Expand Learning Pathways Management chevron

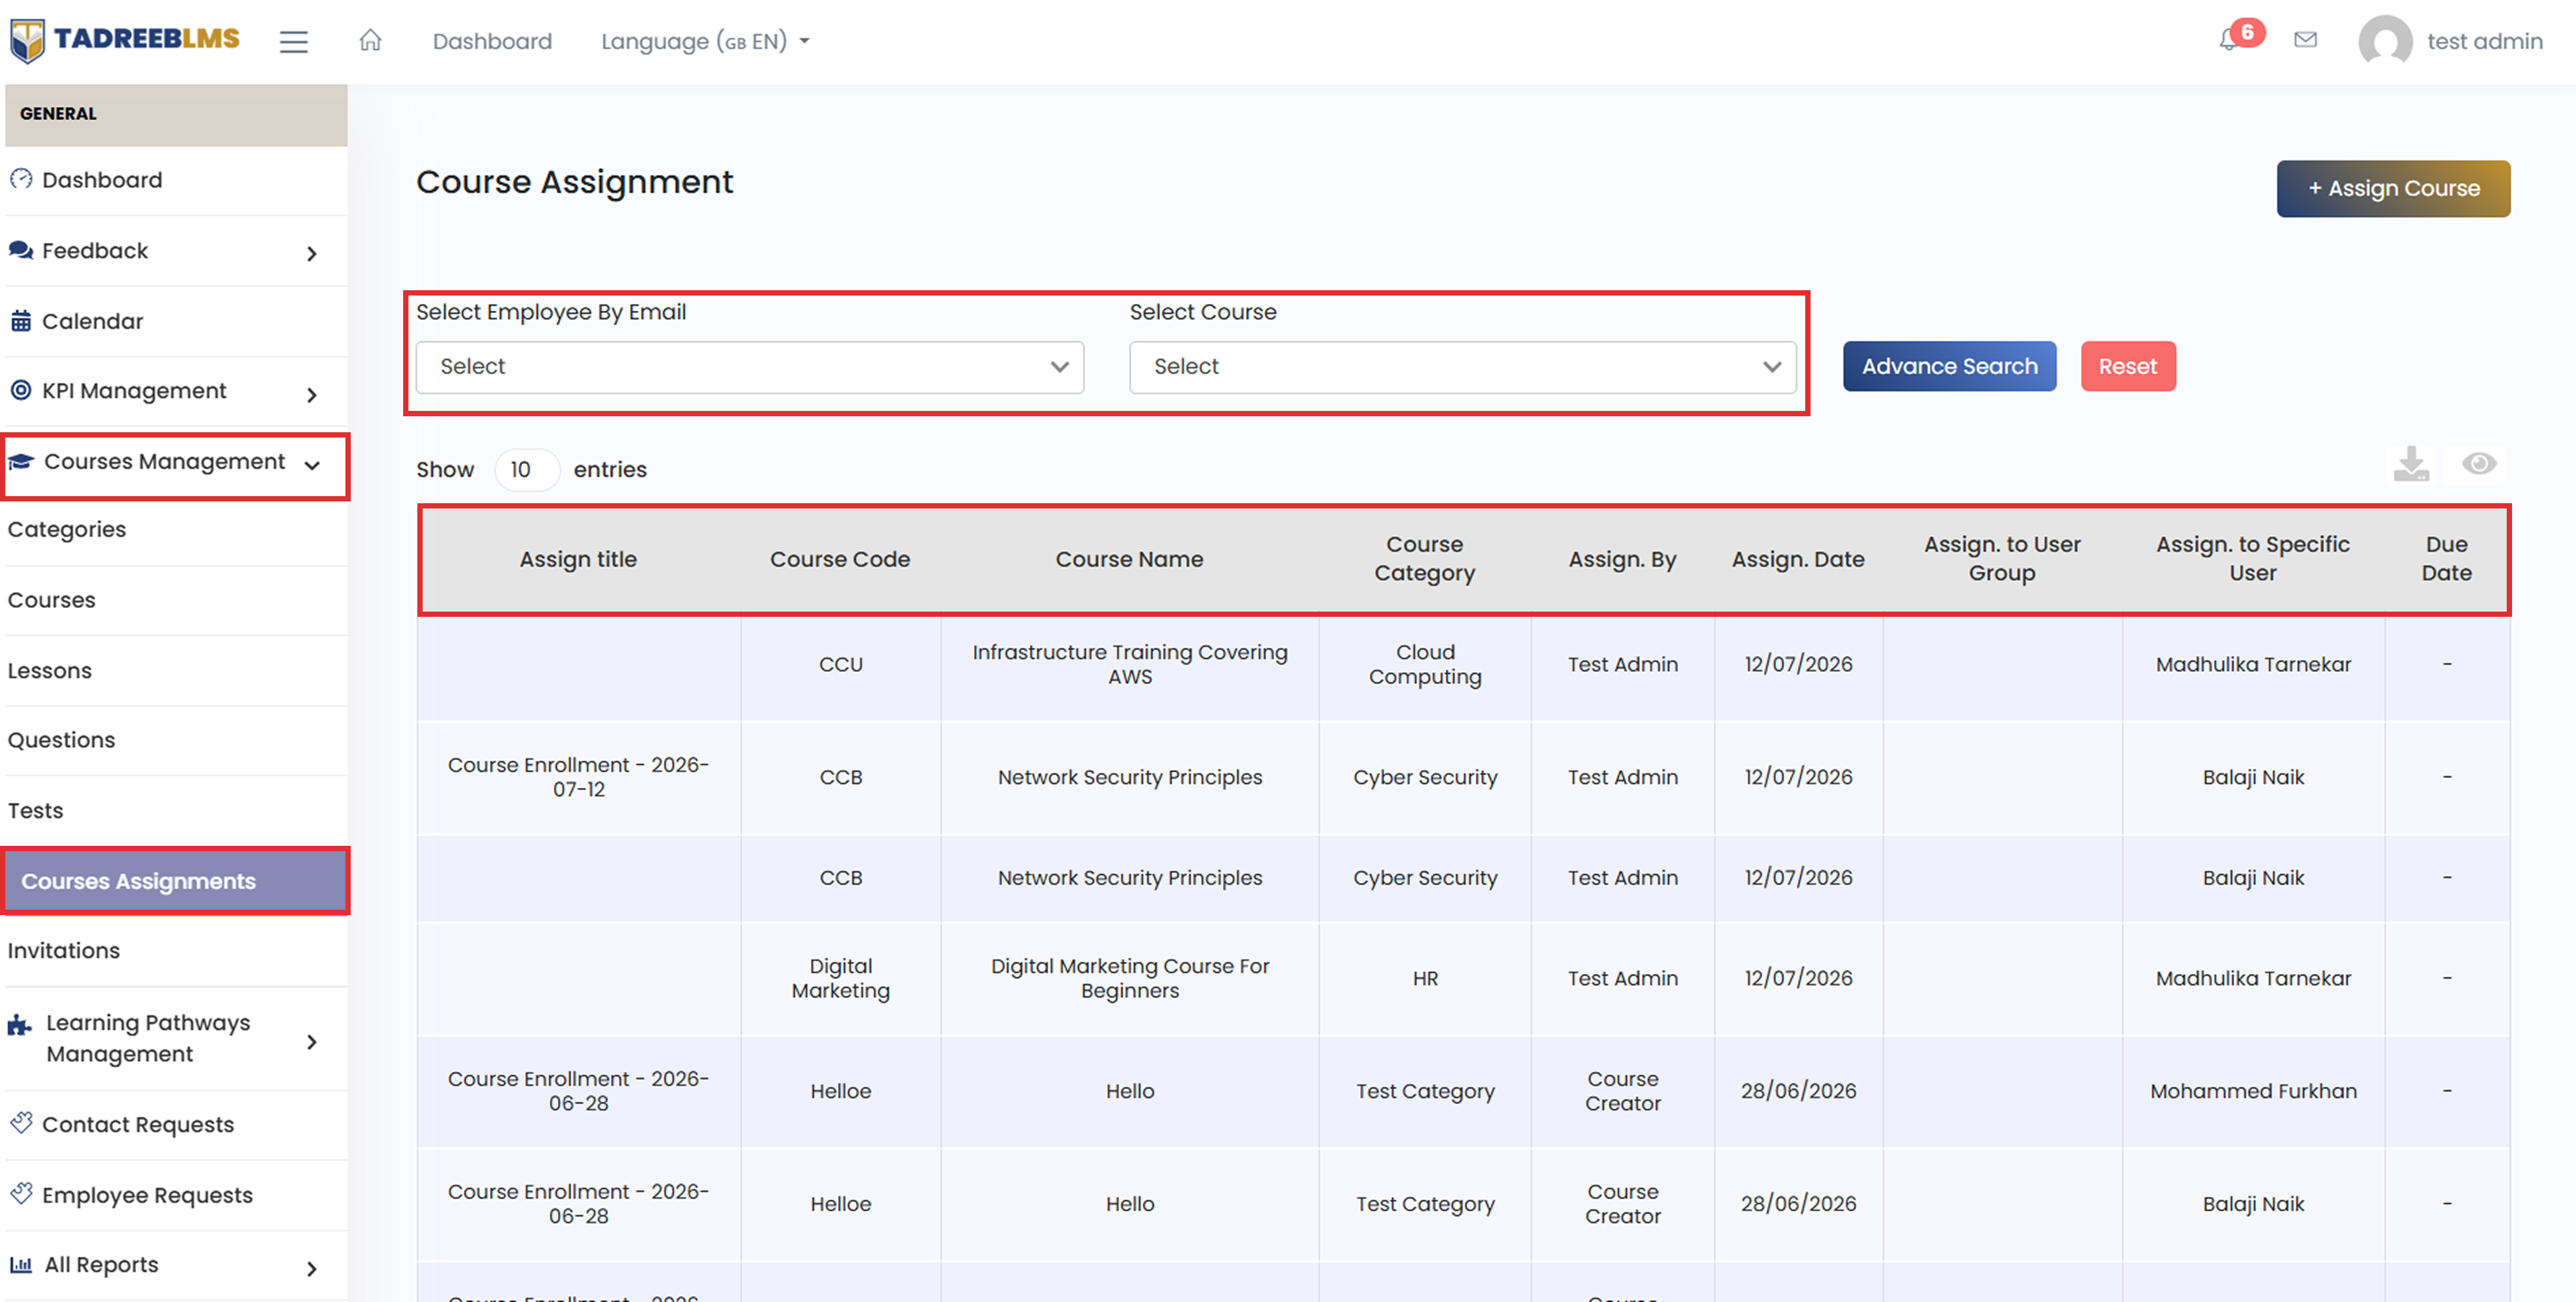[x=312, y=1042]
